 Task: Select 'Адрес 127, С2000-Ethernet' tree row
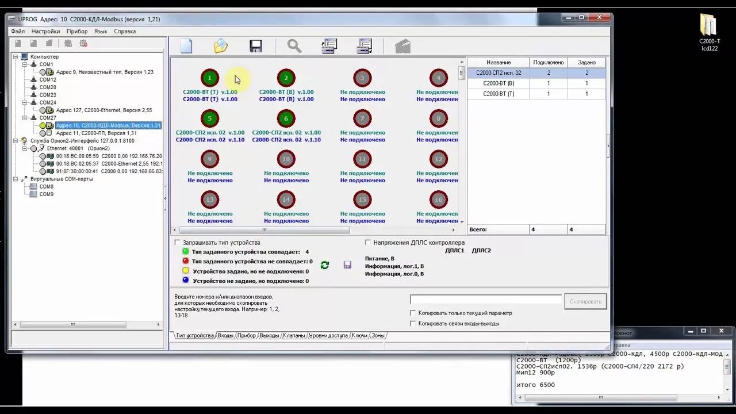pyautogui.click(x=104, y=110)
